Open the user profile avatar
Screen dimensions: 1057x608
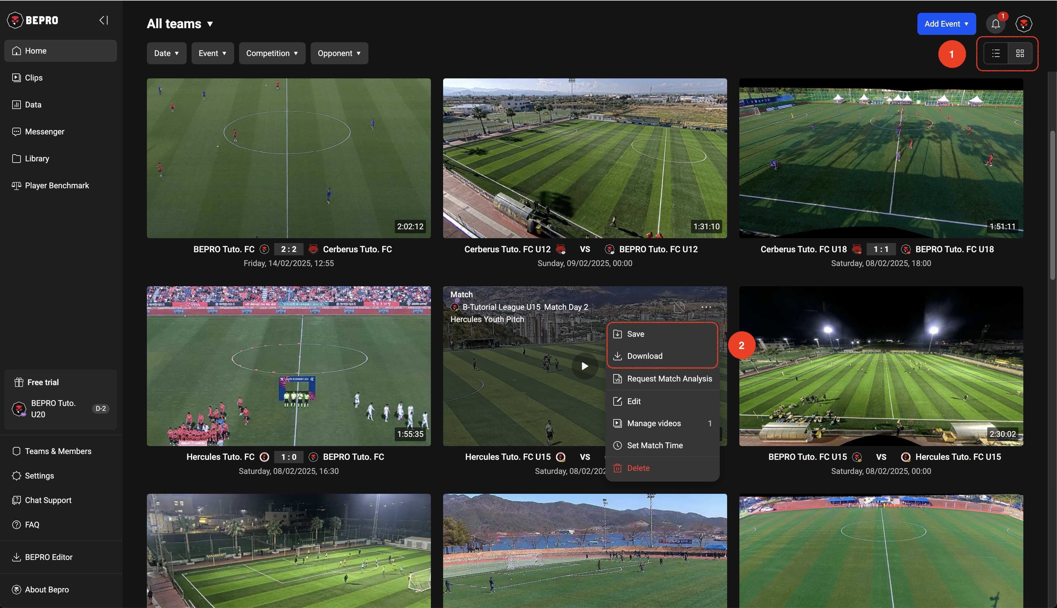(1023, 24)
